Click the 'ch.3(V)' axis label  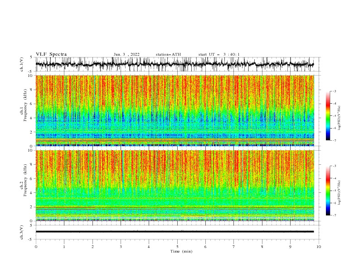click(22, 233)
